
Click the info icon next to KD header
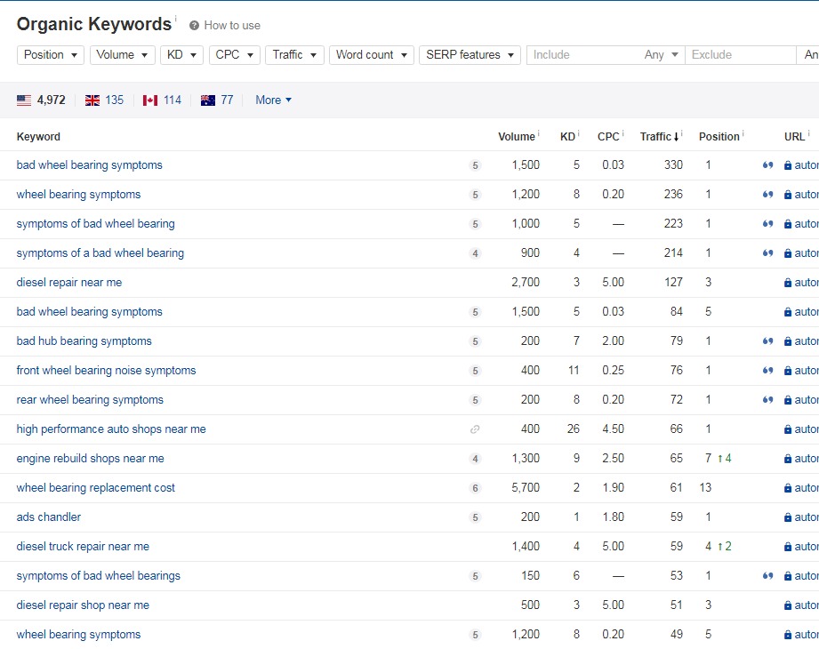click(x=579, y=132)
